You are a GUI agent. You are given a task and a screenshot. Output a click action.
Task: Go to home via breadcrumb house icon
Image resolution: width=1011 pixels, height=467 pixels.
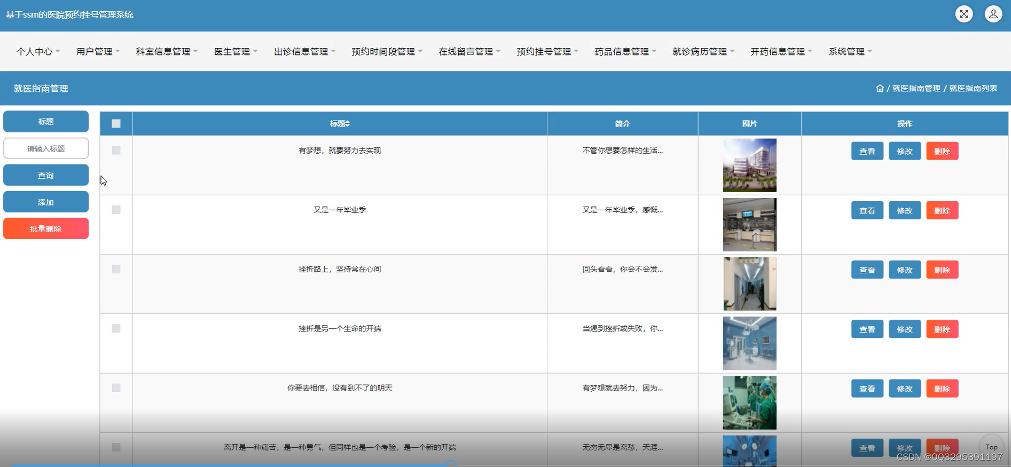click(880, 88)
